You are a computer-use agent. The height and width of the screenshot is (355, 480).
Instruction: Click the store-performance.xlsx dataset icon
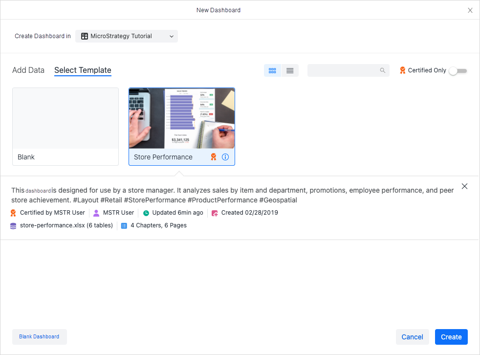[x=13, y=225]
